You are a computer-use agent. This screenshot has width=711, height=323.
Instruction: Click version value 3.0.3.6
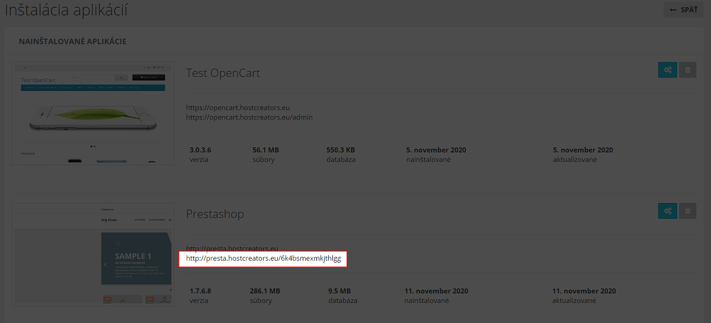(x=200, y=150)
